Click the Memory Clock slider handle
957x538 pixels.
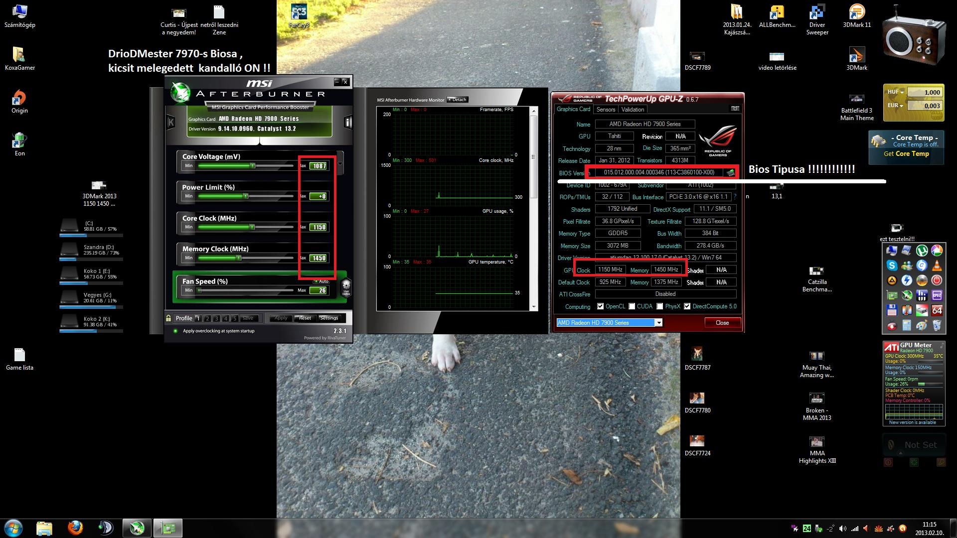coord(238,258)
